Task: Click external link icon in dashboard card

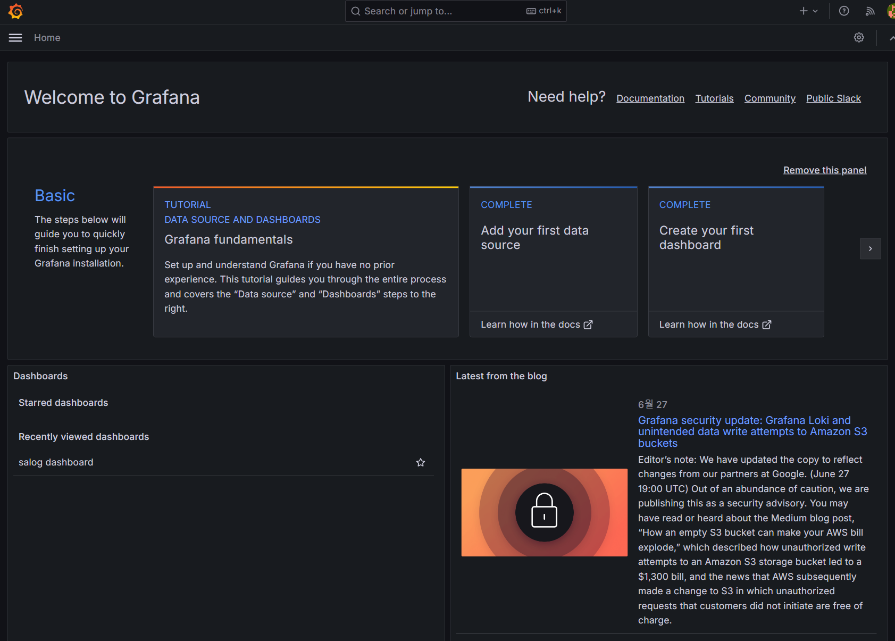Action: [x=767, y=324]
